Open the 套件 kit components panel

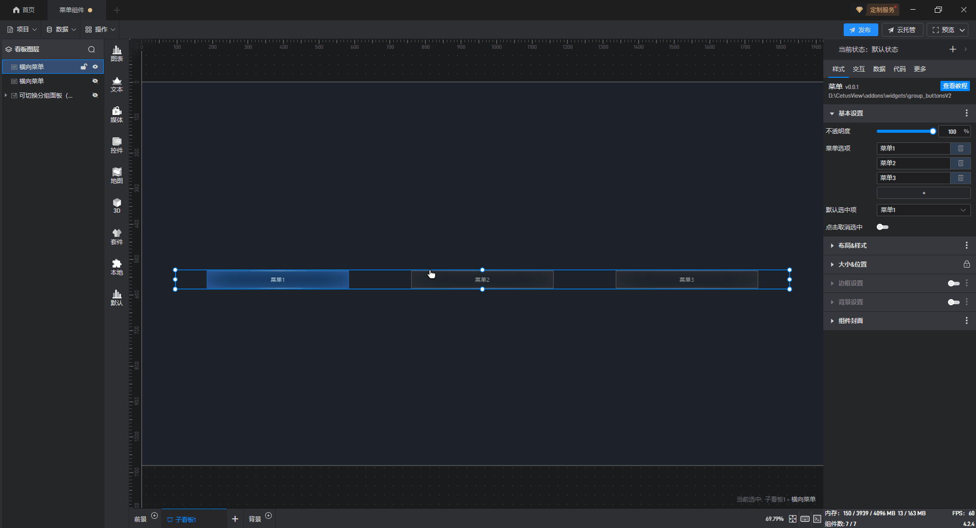[x=117, y=237]
